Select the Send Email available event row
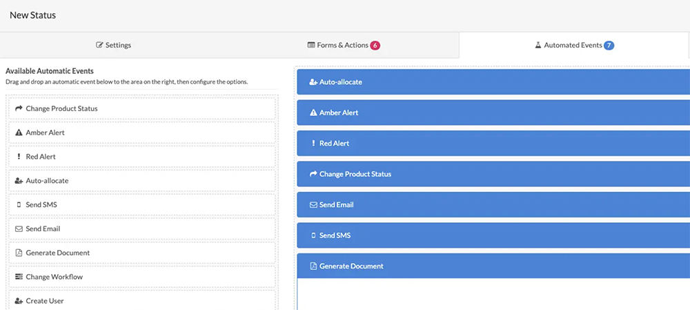The width and height of the screenshot is (690, 310). point(142,229)
